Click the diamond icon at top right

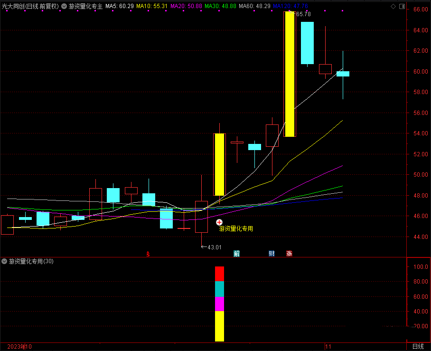click(x=393, y=6)
